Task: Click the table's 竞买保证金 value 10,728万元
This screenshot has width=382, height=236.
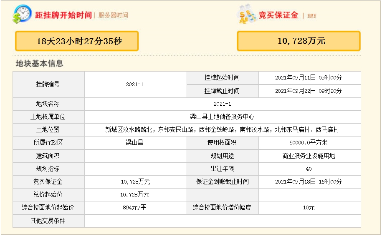Action: (135, 182)
